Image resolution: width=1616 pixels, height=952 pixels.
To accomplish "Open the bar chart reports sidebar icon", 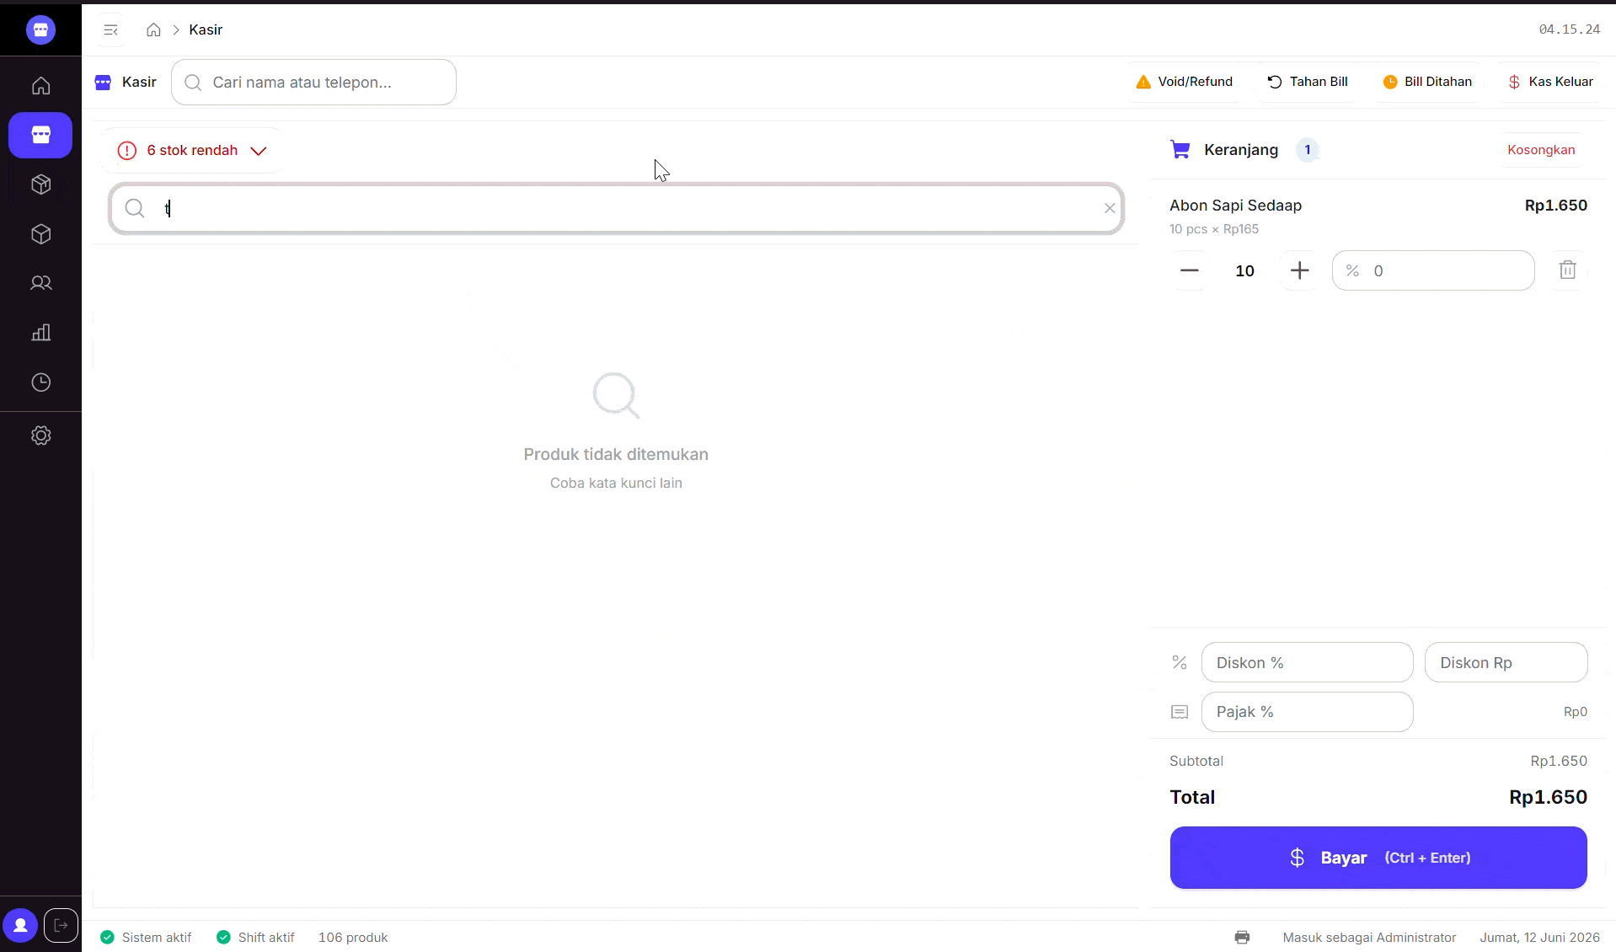I will [x=40, y=333].
